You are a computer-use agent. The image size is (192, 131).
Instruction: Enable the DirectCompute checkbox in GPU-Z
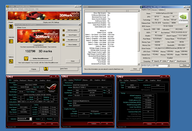click(x=175, y=61)
